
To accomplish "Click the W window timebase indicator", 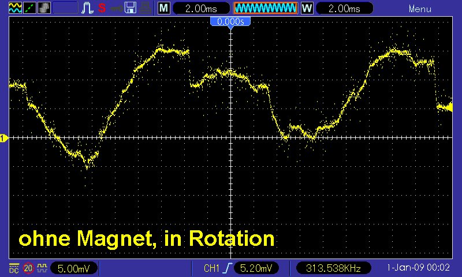I will click(307, 9).
